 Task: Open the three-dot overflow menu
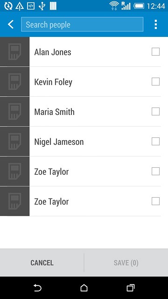tap(155, 24)
